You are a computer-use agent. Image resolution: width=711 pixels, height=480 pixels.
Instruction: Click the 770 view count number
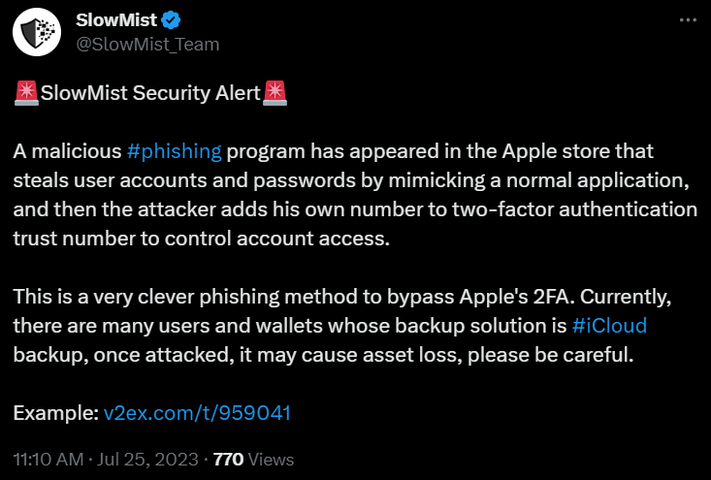[227, 459]
